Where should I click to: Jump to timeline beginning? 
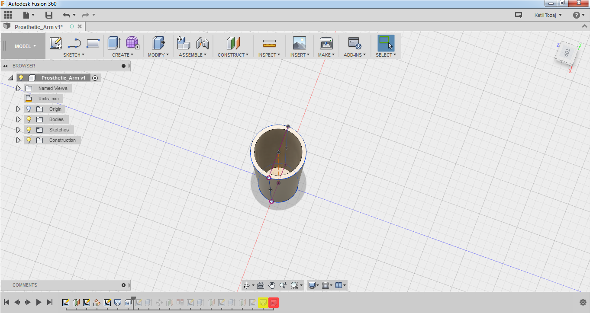pos(6,303)
